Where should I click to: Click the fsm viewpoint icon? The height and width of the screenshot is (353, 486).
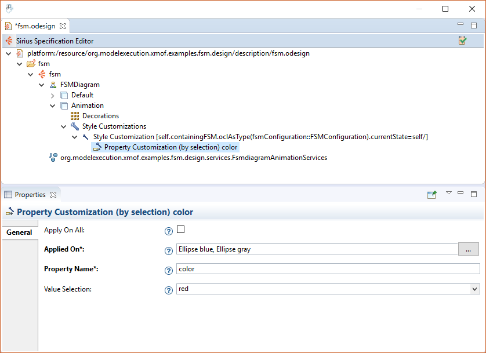click(x=42, y=74)
